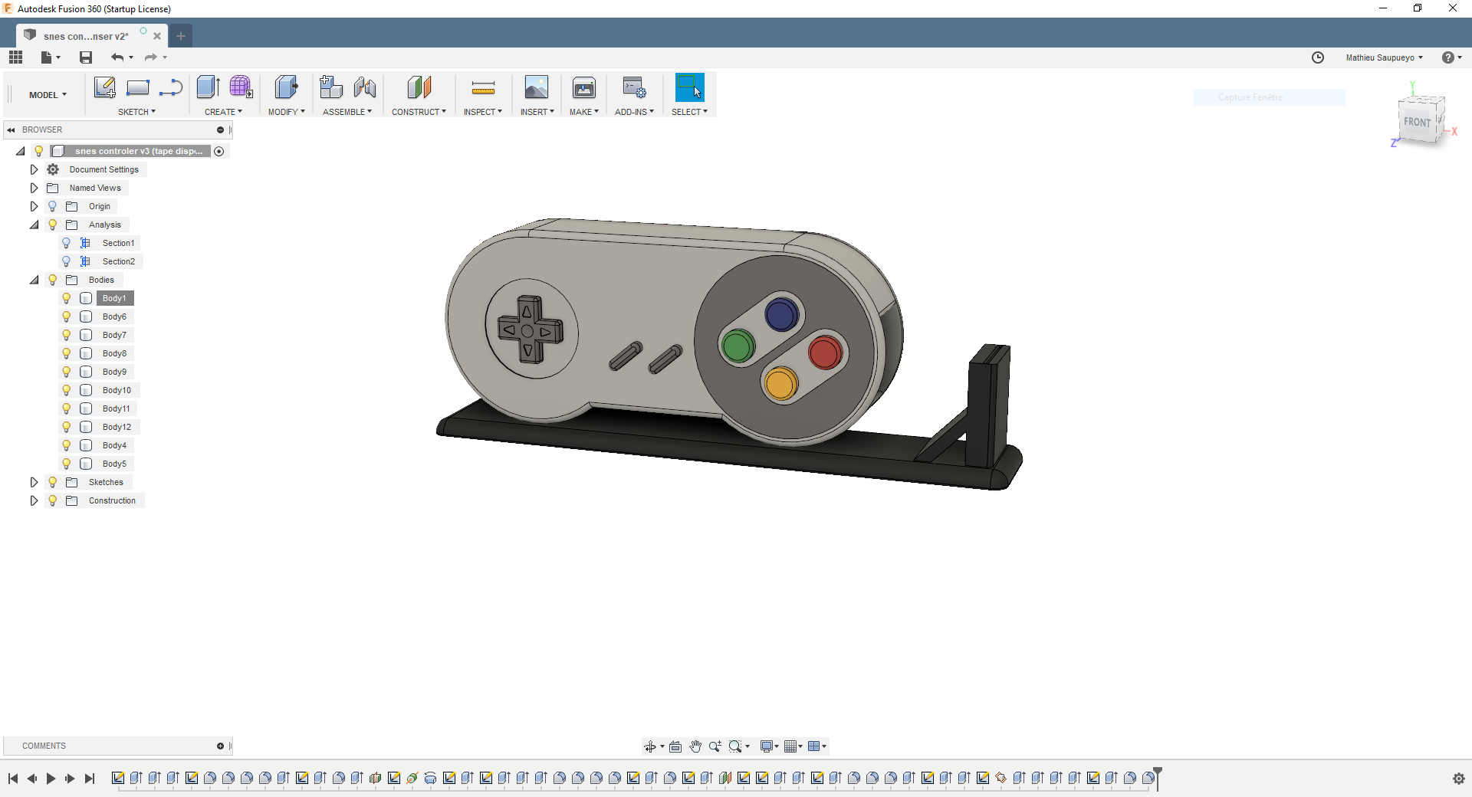Open the MODEL workspace dropdown
This screenshot has height=797, width=1472.
coord(48,95)
